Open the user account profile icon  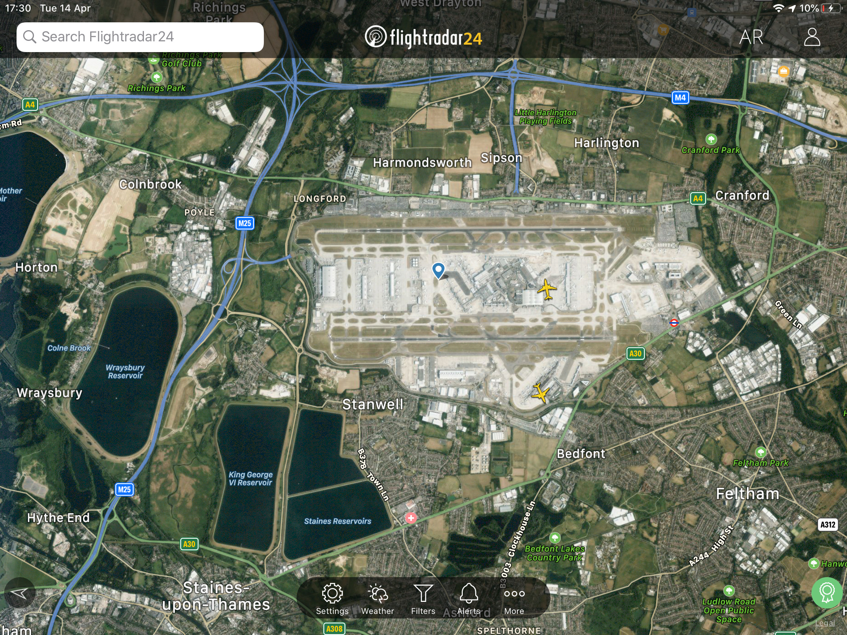coord(812,37)
